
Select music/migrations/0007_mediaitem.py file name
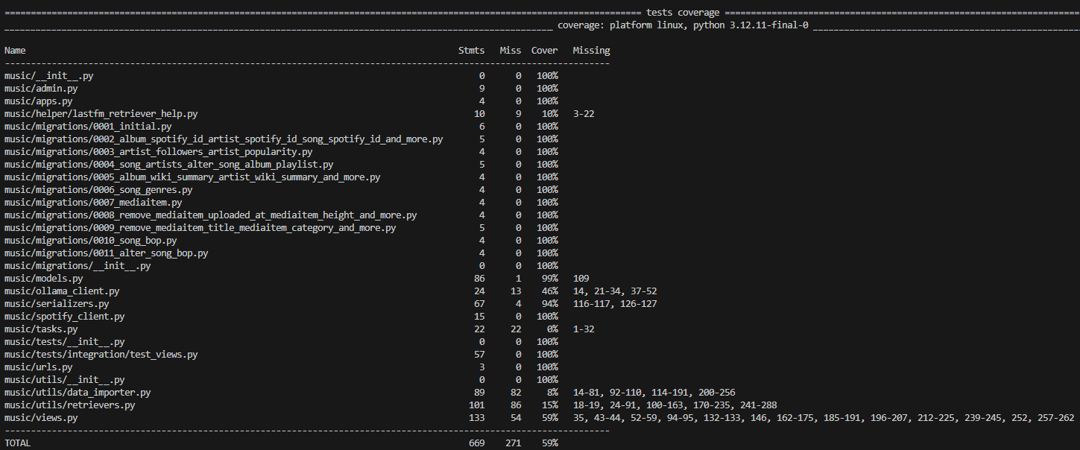pyautogui.click(x=93, y=203)
